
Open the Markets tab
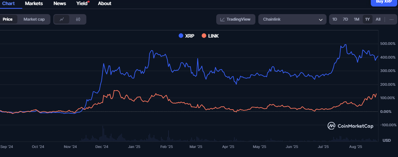coord(34,4)
